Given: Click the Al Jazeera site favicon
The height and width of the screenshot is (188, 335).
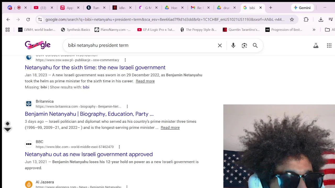Looking at the screenshot, I should (29, 184).
